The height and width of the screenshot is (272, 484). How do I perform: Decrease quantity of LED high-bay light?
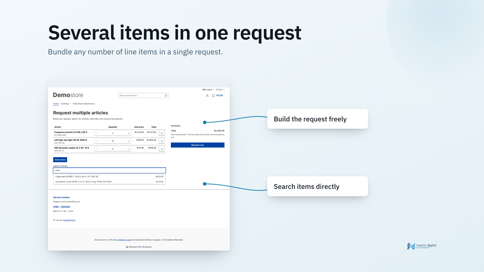click(x=97, y=141)
